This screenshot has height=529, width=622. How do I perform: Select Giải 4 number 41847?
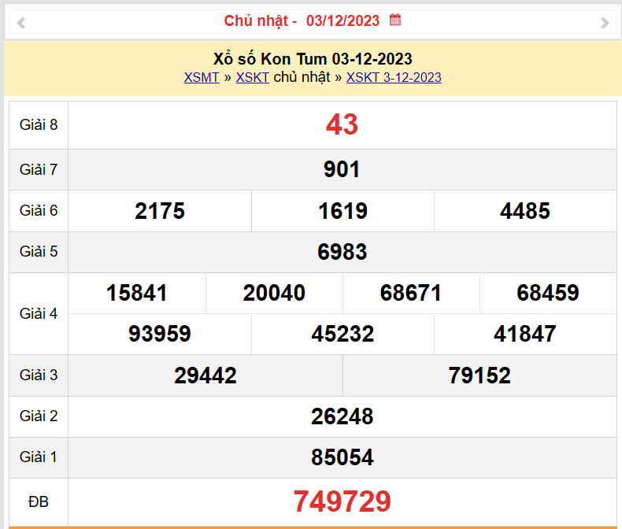point(525,334)
